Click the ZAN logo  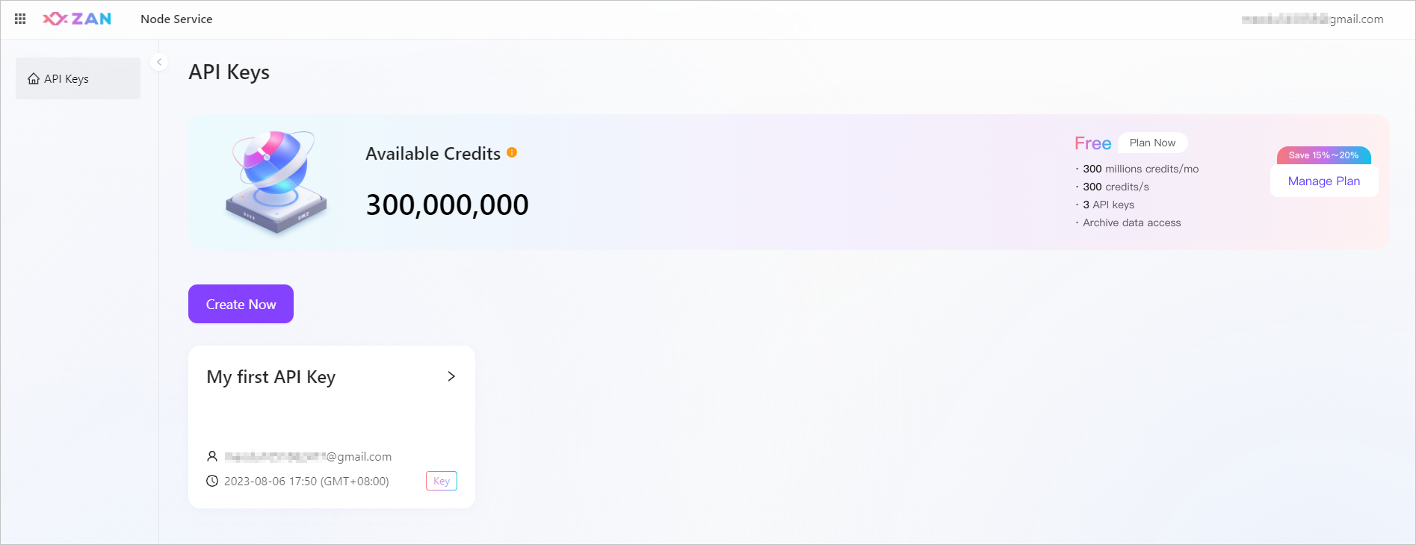pos(78,19)
